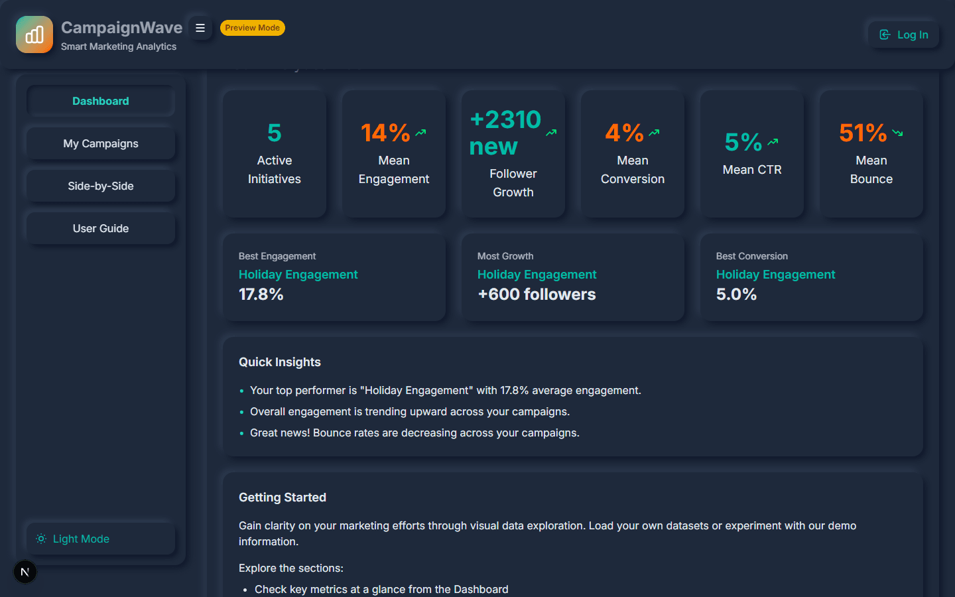Viewport: 955px width, 597px height.
Task: Select Holiday Engagement under Best Engagement
Action: 298,275
